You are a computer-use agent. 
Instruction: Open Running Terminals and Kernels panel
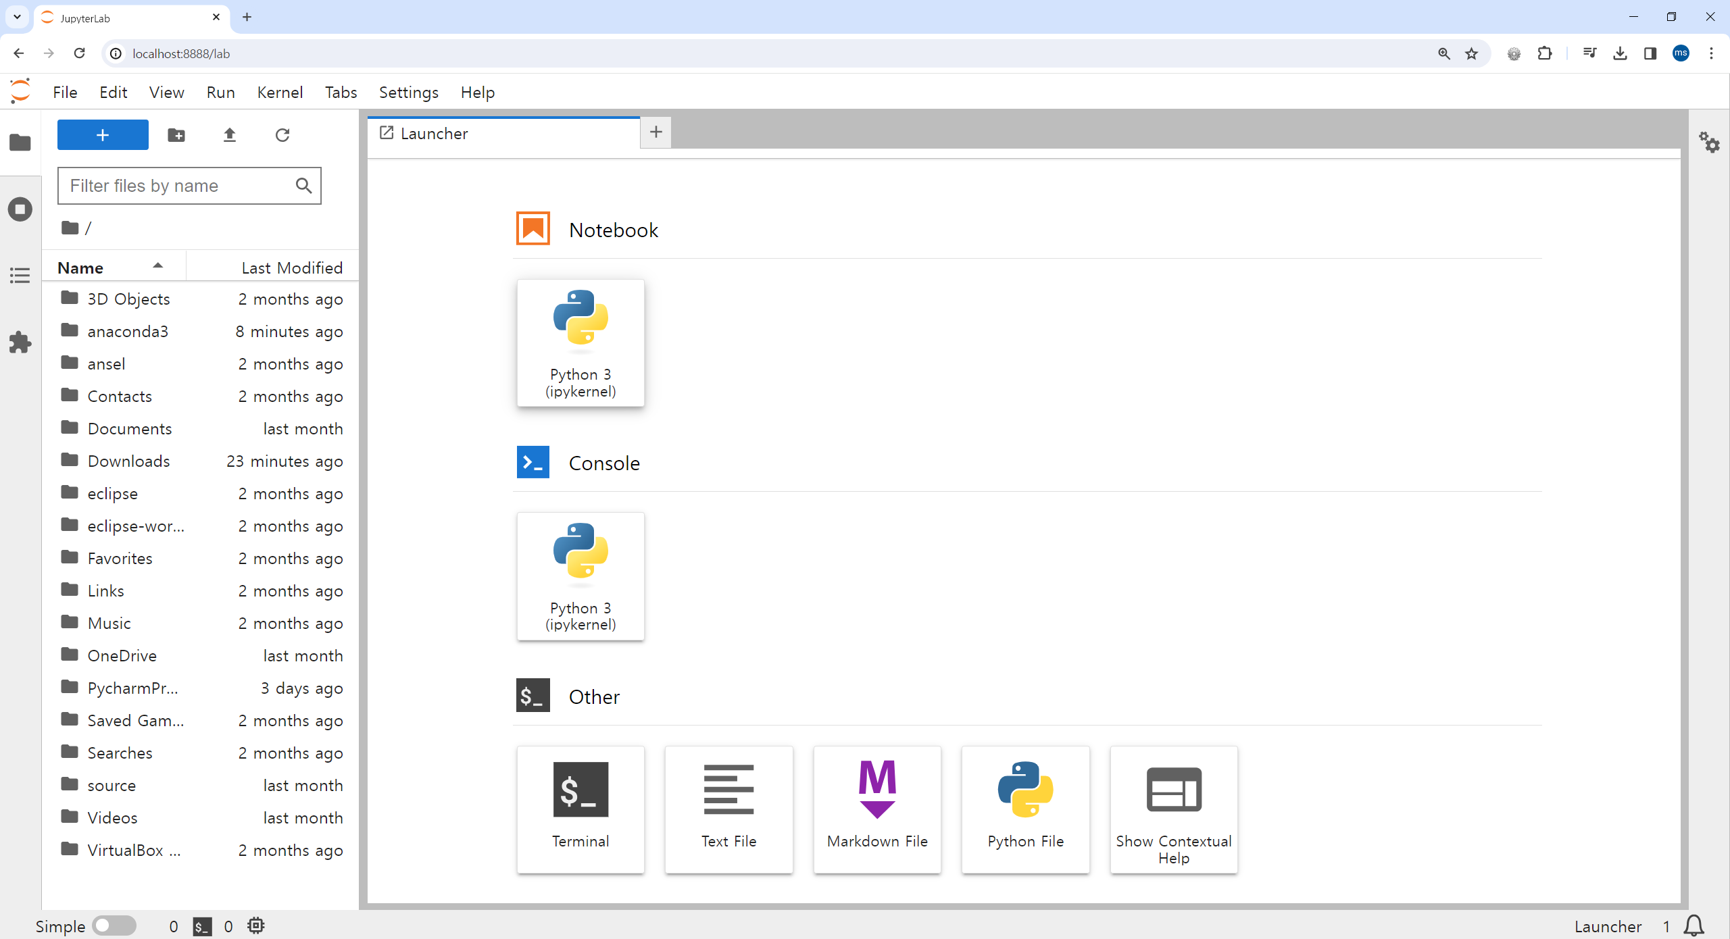(x=20, y=209)
